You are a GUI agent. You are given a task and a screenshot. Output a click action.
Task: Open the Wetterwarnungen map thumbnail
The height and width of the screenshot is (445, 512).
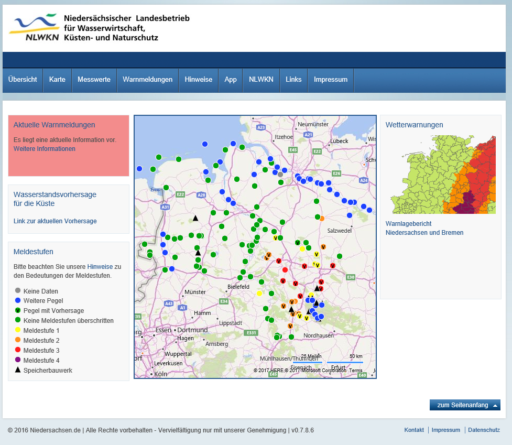(x=443, y=175)
